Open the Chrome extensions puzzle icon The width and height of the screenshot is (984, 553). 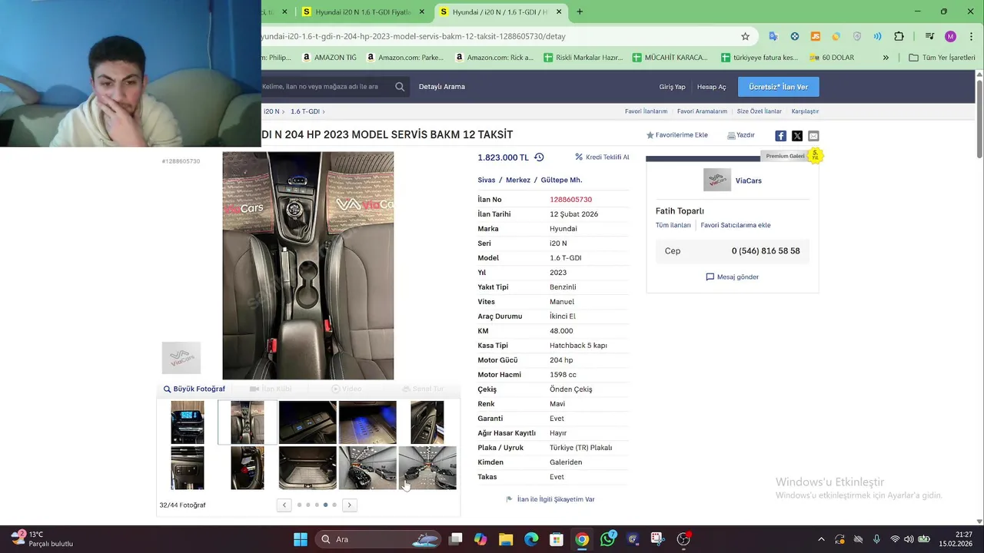899,36
